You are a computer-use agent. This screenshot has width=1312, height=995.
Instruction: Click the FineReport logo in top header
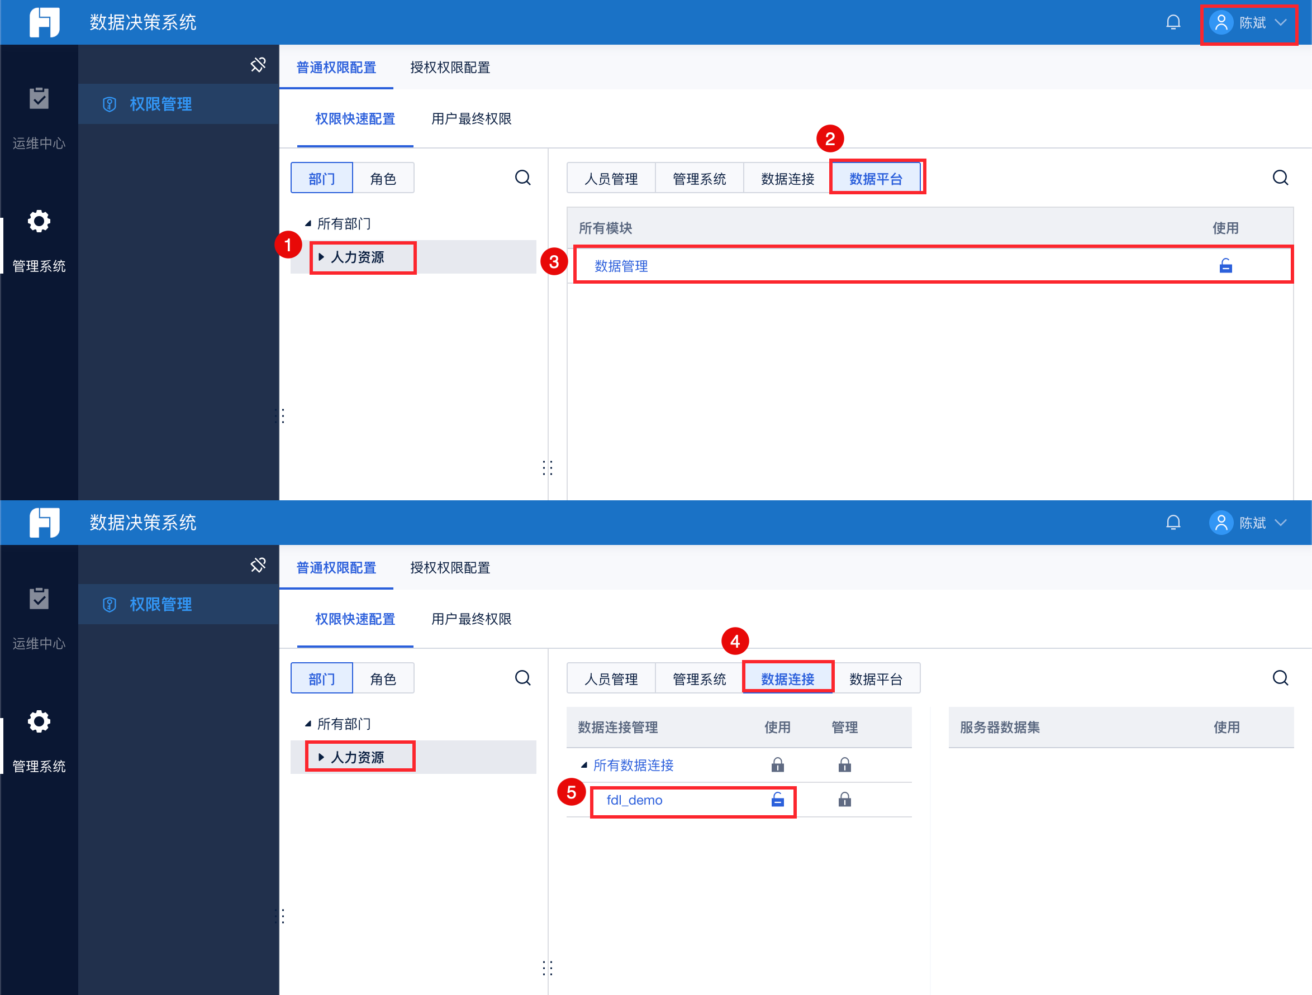(x=45, y=22)
